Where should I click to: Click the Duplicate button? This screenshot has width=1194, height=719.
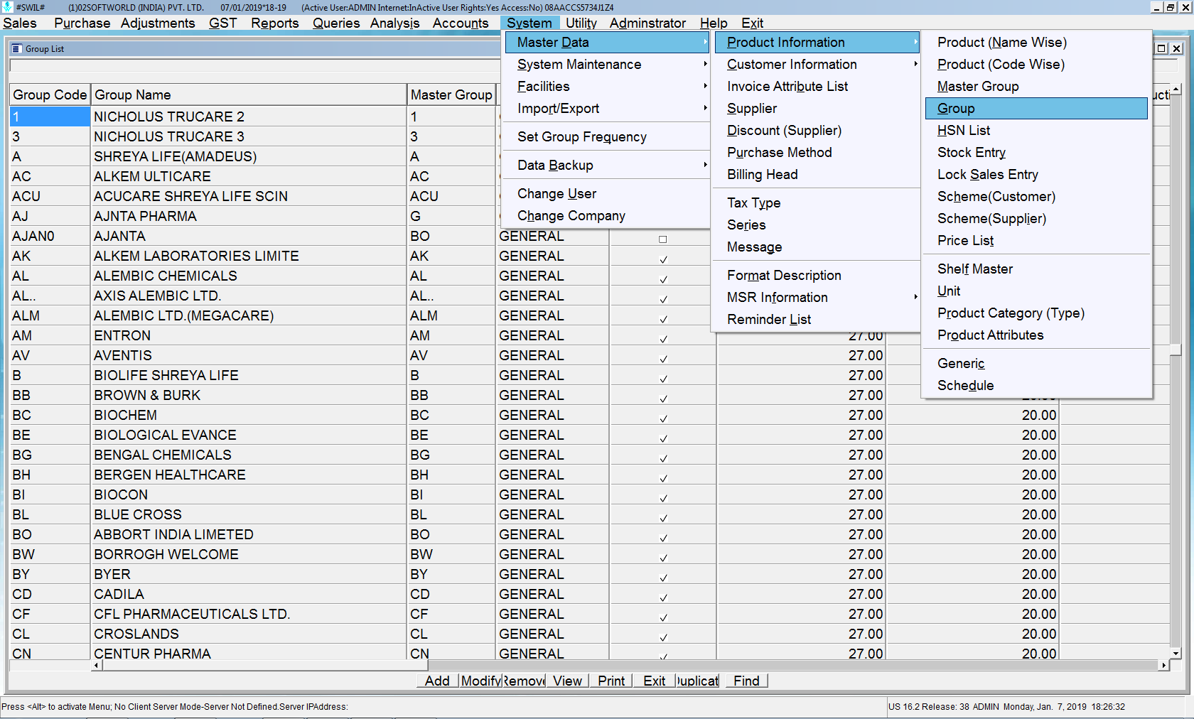tap(697, 681)
